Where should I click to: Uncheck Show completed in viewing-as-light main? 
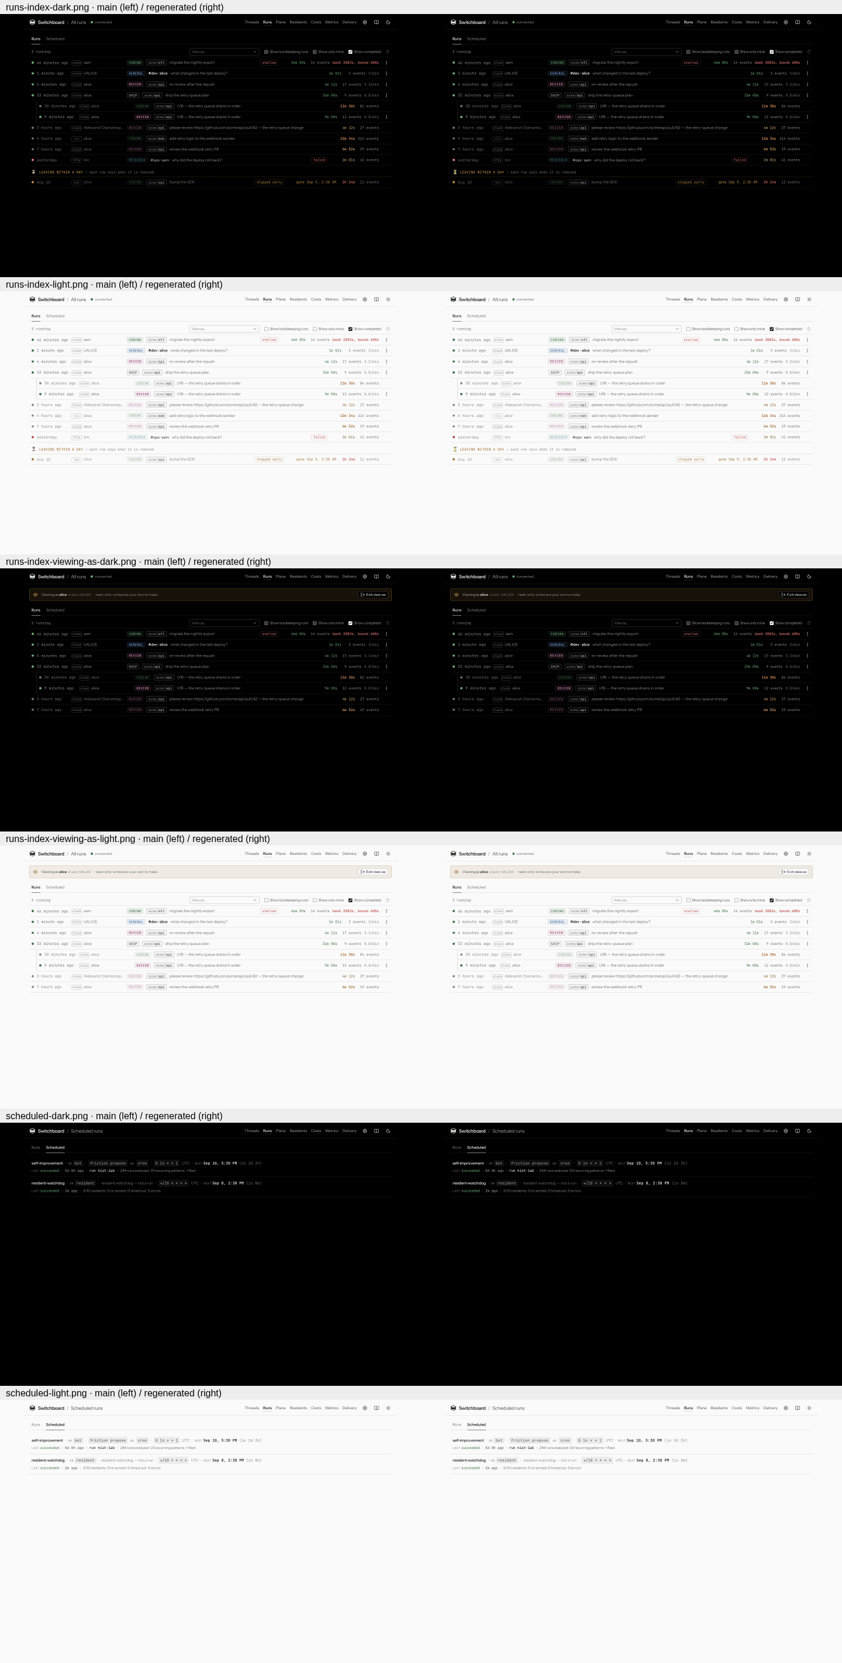tap(351, 900)
